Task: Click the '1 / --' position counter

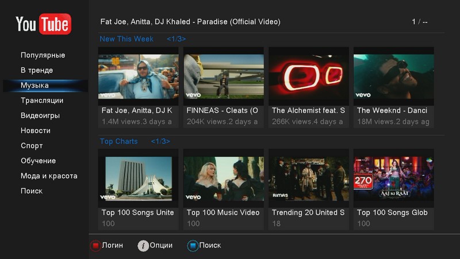Action: [420, 22]
